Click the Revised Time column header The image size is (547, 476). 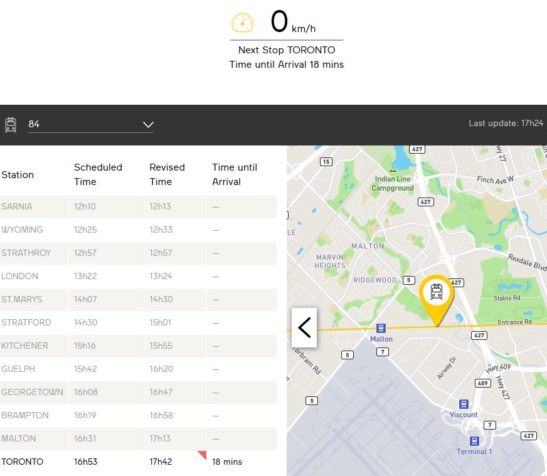click(167, 174)
